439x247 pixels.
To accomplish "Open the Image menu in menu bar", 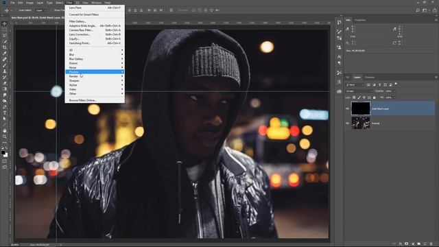I will pyautogui.click(x=29, y=3).
